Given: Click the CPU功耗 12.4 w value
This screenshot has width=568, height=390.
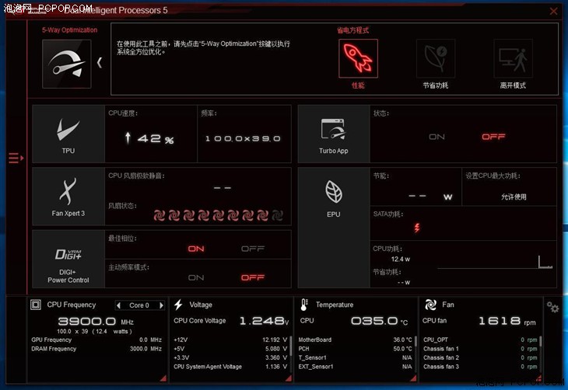Looking at the screenshot, I should pos(400,259).
